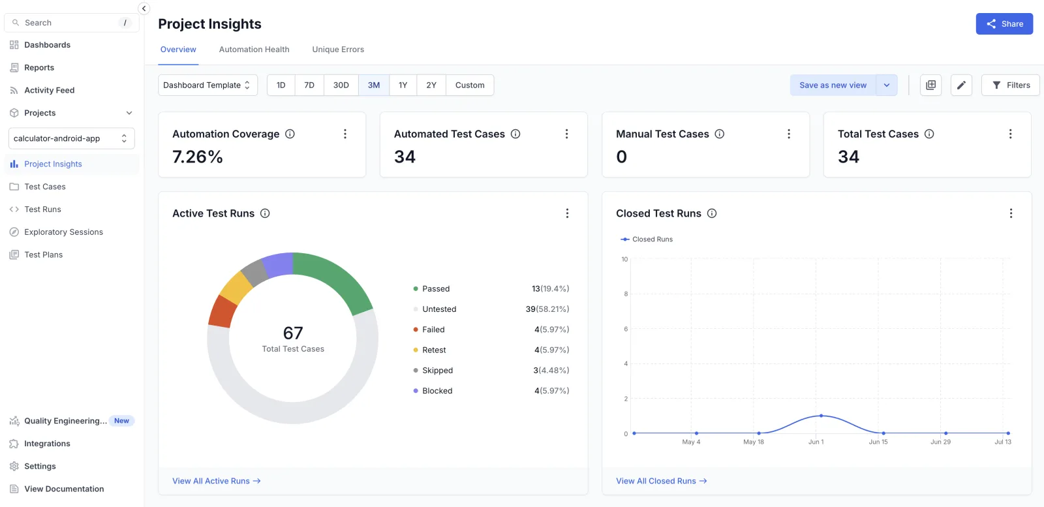Open the kebab menu on Total Test Cases
Viewport: 1044px width, 507px height.
point(1010,134)
